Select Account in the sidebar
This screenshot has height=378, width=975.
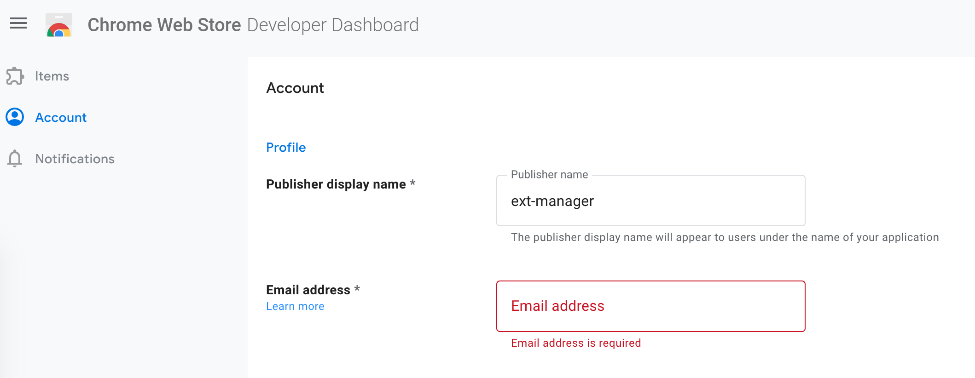point(61,118)
